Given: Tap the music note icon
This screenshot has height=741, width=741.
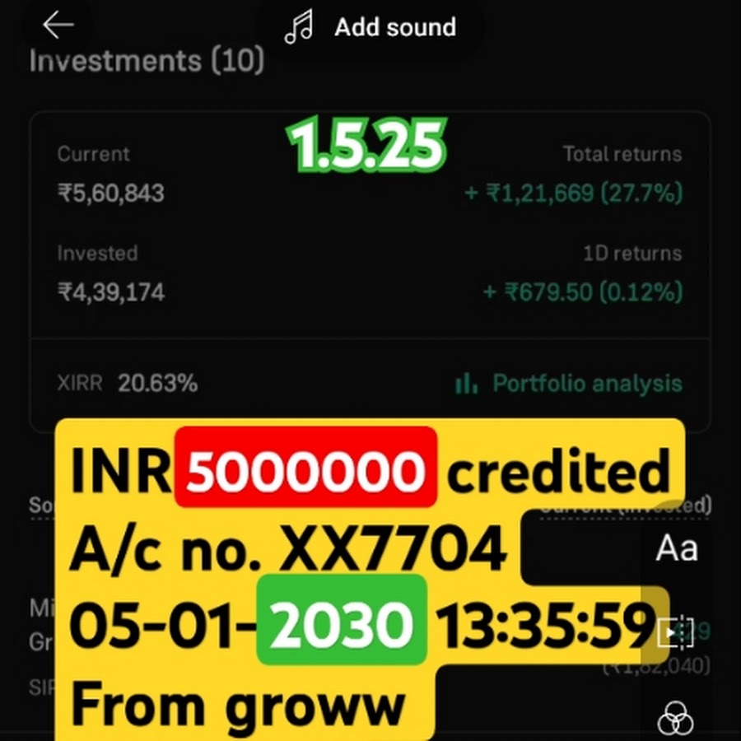Looking at the screenshot, I should (x=299, y=27).
